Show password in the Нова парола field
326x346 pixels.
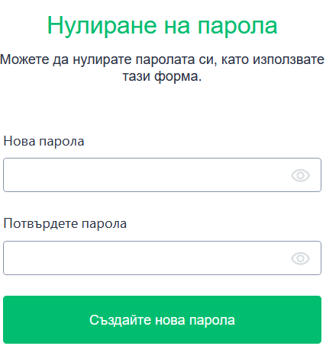pyautogui.click(x=300, y=175)
